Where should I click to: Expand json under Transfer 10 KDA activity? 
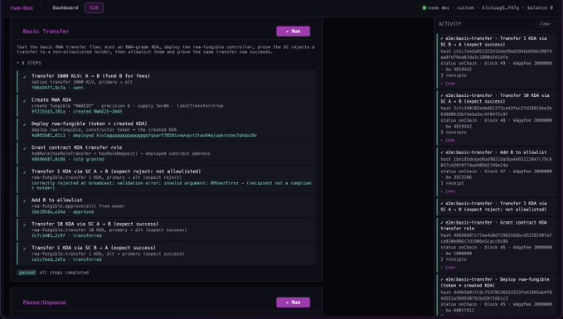coord(448,140)
